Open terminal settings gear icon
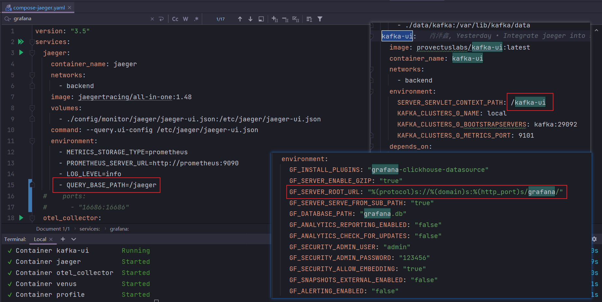602x302 pixels. [x=594, y=239]
